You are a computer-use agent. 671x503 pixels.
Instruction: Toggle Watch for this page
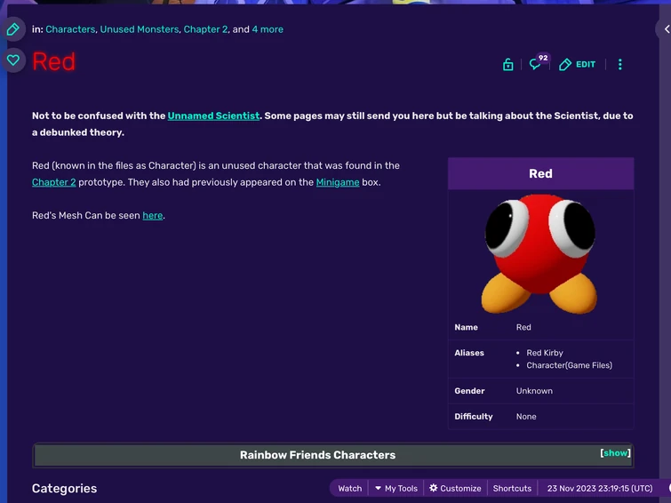point(349,489)
